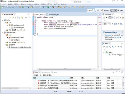Collapse the hello project tree node
The image size is (125, 94).
click(x=3, y=20)
